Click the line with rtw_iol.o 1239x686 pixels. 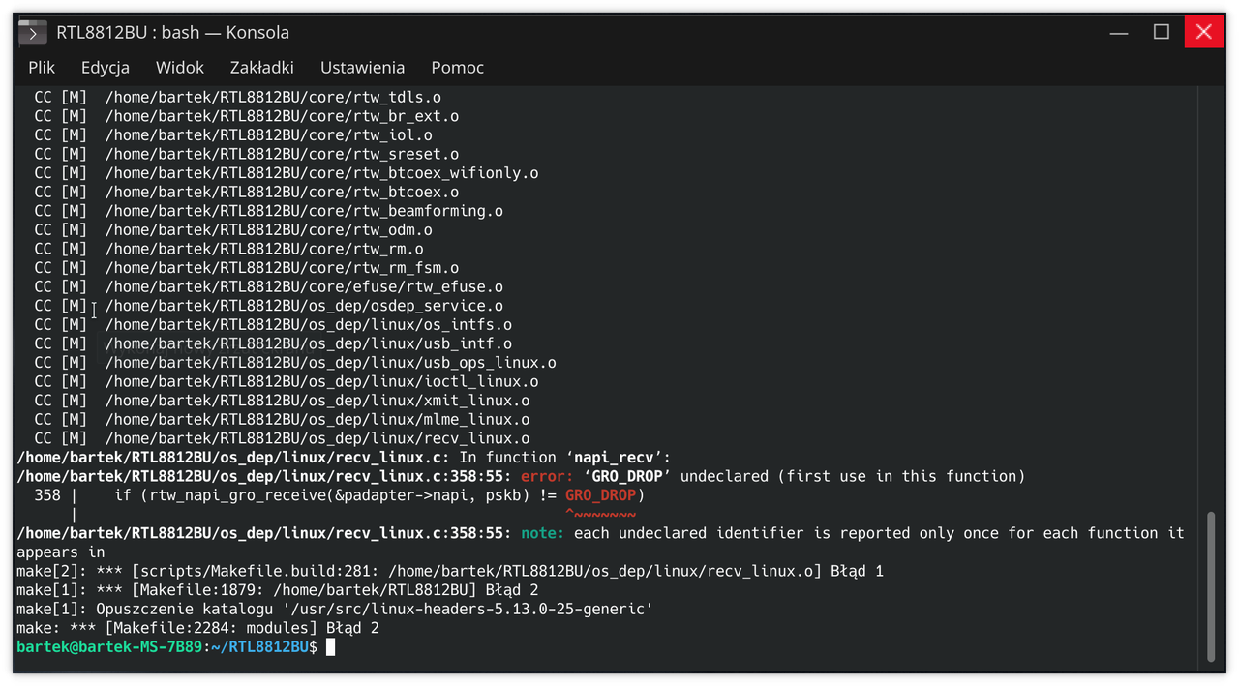click(233, 135)
